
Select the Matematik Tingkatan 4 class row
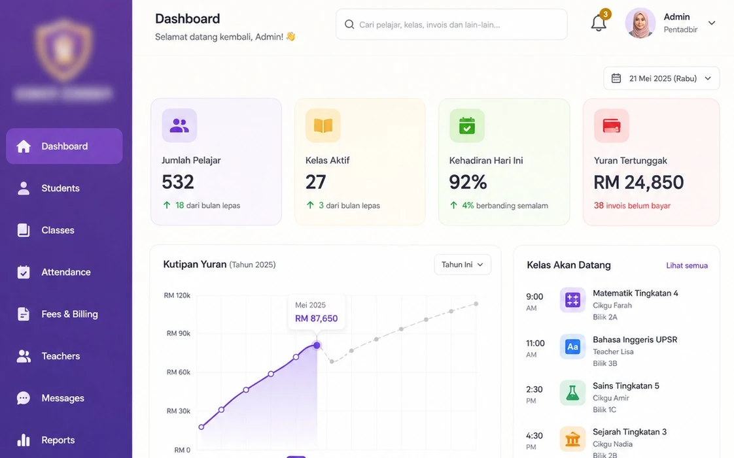[x=616, y=304]
